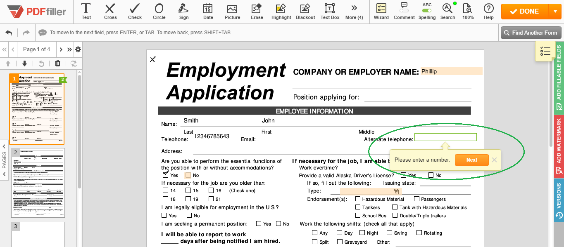Select the Blackout tool

point(305,12)
